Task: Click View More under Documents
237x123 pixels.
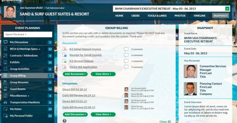Action: coord(103,74)
